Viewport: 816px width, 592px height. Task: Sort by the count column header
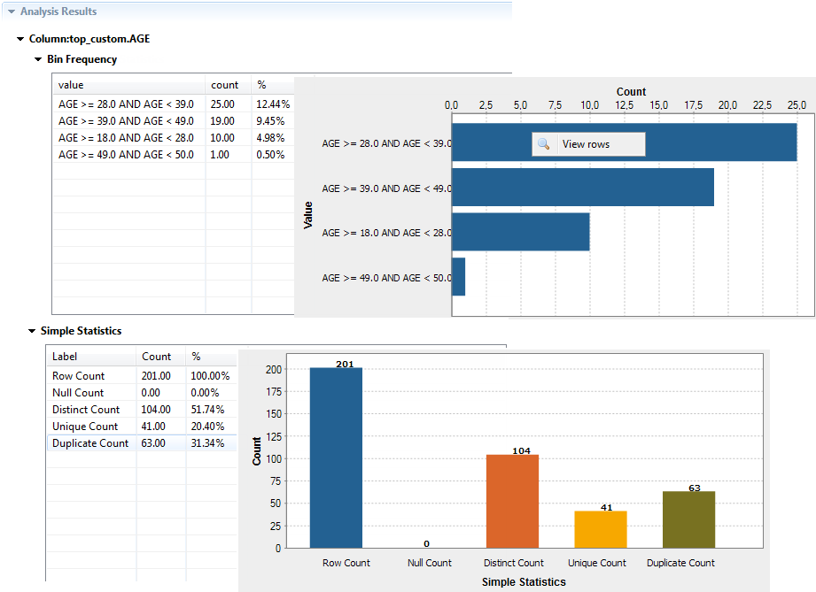226,84
